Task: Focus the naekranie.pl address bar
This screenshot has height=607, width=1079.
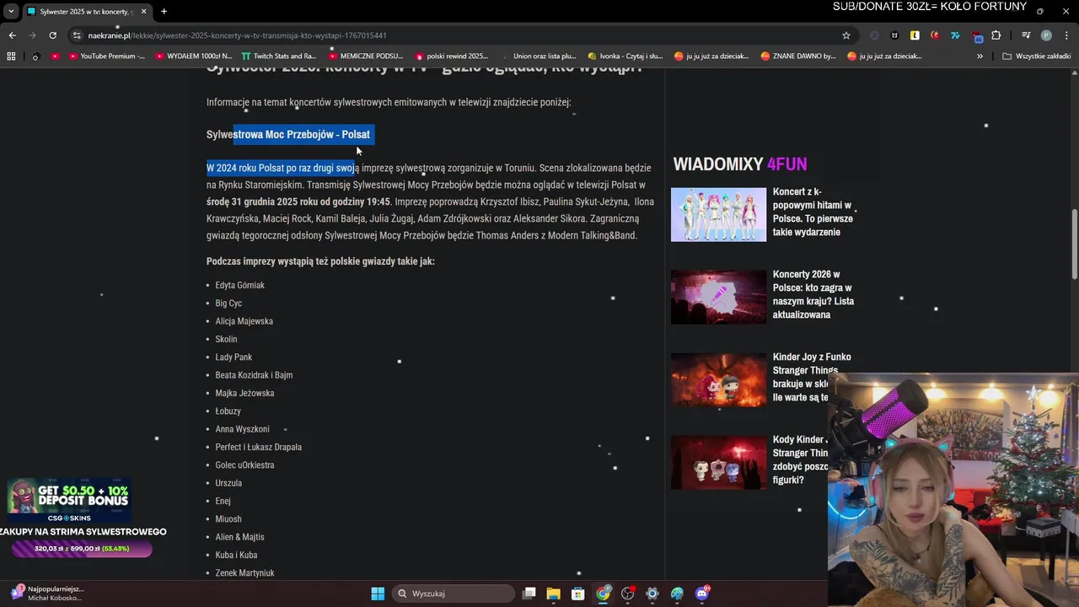Action: [464, 35]
